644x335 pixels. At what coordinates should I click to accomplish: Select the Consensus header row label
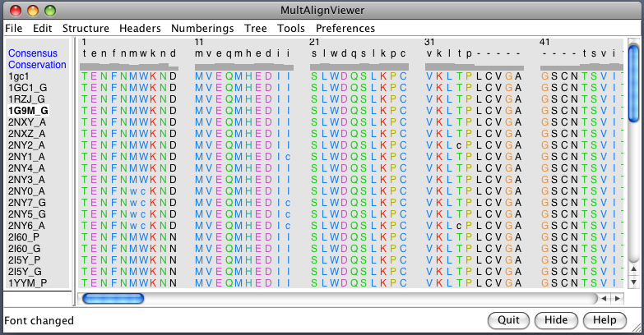click(x=33, y=53)
